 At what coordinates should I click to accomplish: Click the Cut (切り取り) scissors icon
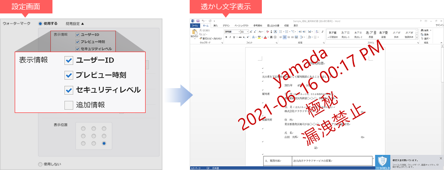[x=201, y=30]
